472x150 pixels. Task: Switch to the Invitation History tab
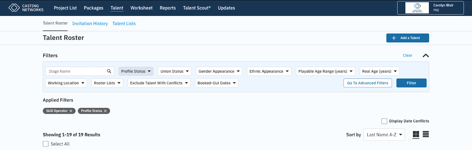click(90, 24)
